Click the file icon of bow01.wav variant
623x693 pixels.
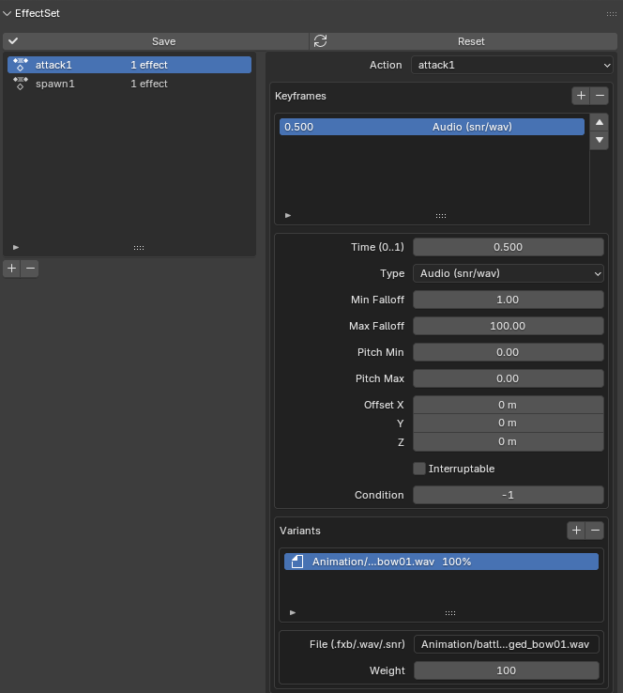pos(297,562)
